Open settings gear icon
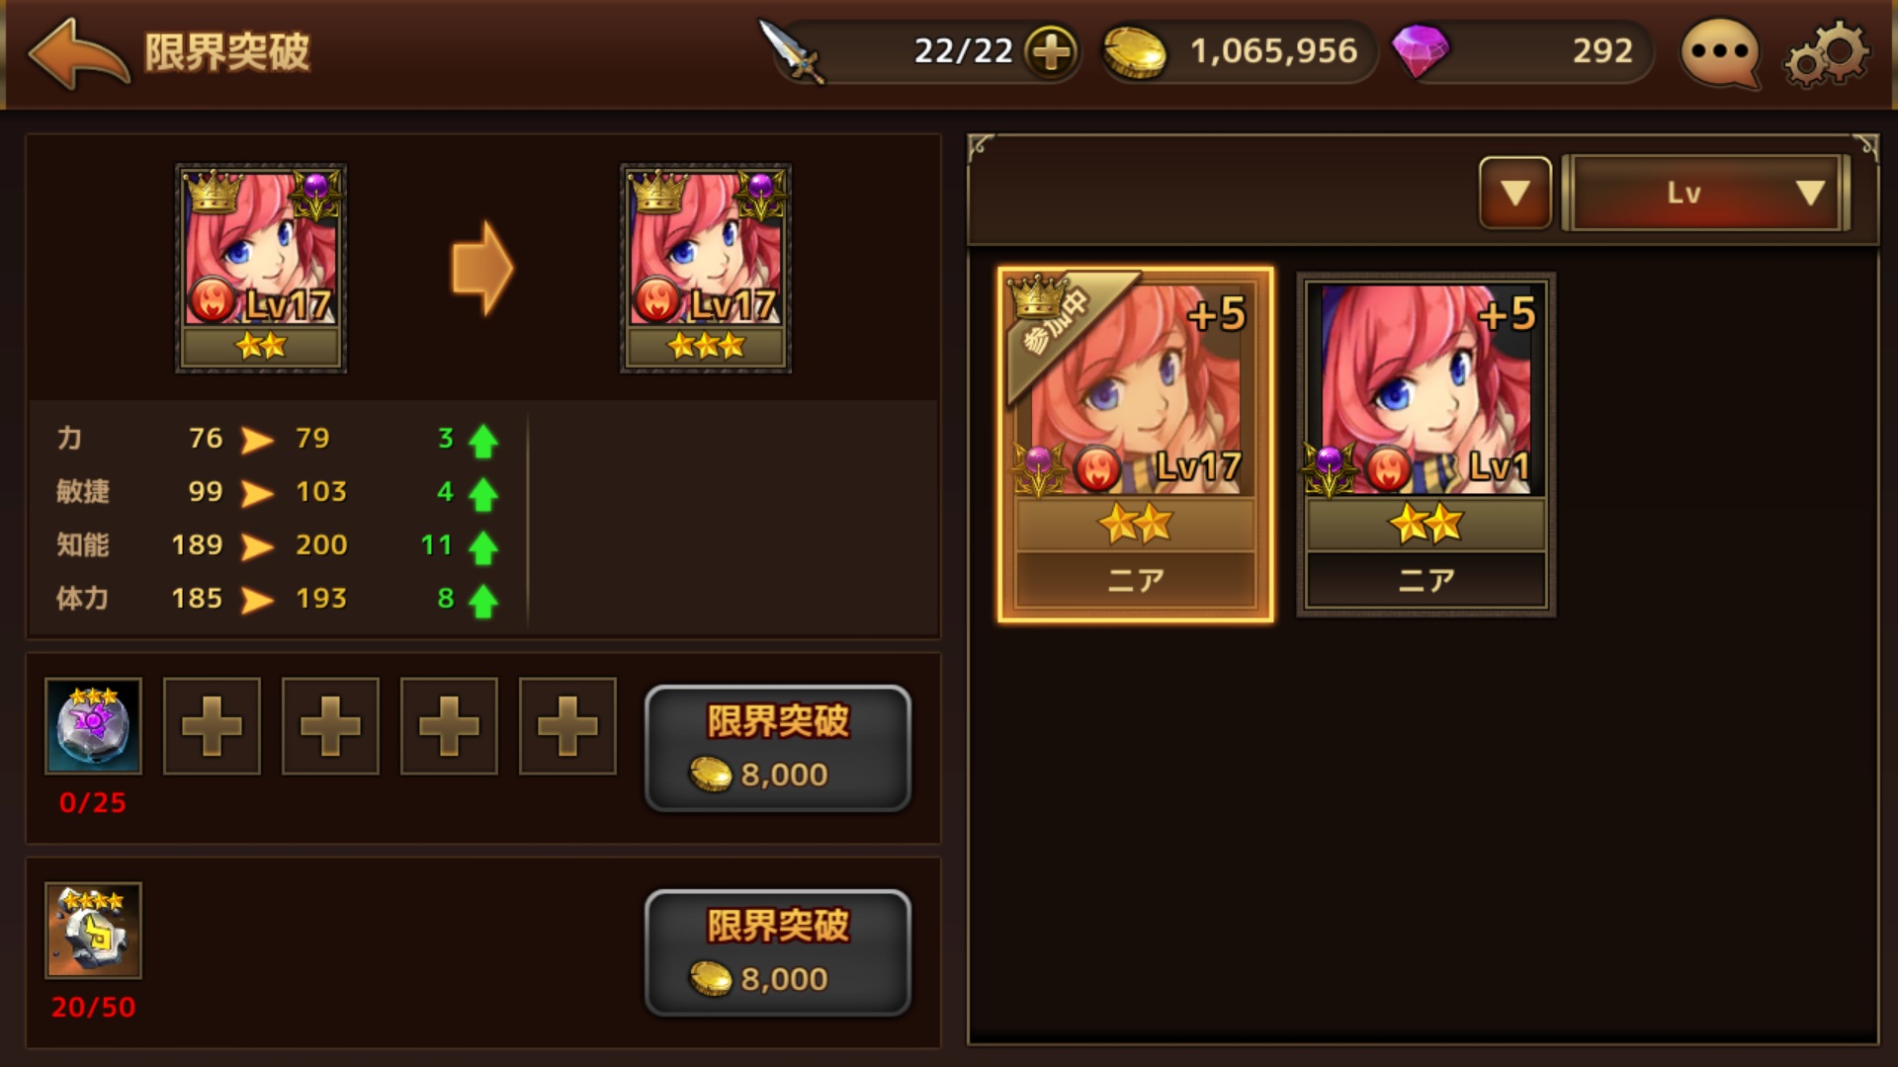This screenshot has width=1898, height=1067. click(x=1827, y=53)
